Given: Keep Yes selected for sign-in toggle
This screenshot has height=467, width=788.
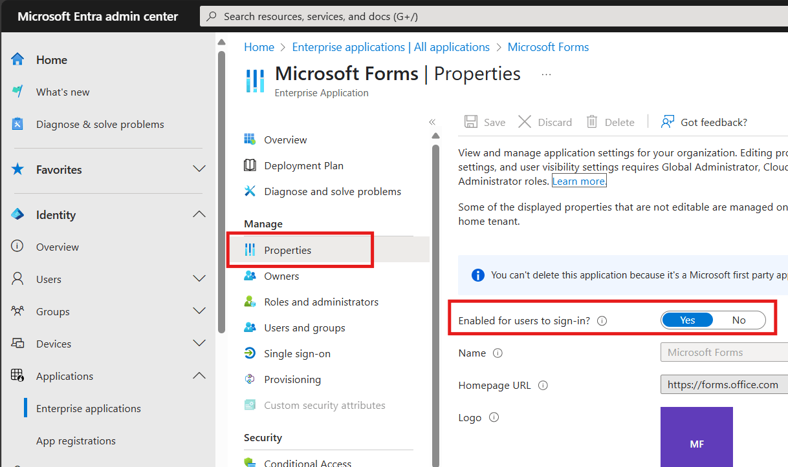Looking at the screenshot, I should [x=687, y=320].
